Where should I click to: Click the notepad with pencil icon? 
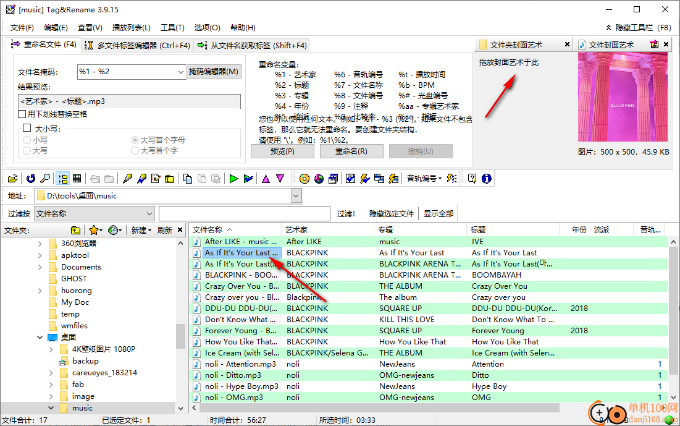click(x=156, y=179)
